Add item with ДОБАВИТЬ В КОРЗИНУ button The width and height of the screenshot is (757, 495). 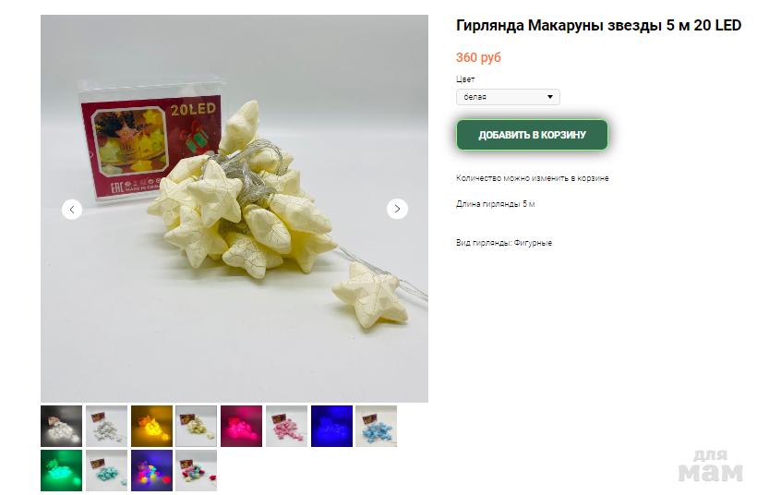tap(532, 135)
